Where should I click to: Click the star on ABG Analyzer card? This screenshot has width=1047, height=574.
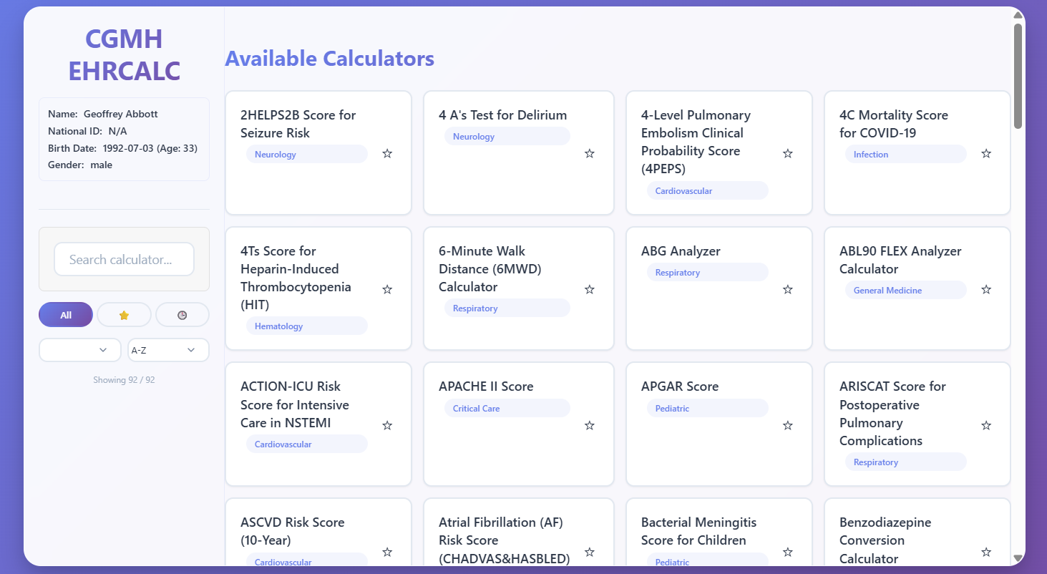pyautogui.click(x=788, y=289)
